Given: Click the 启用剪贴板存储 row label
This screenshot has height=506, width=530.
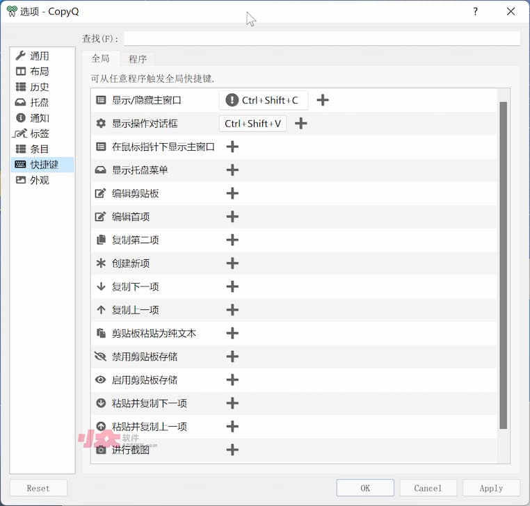Looking at the screenshot, I should [145, 380].
